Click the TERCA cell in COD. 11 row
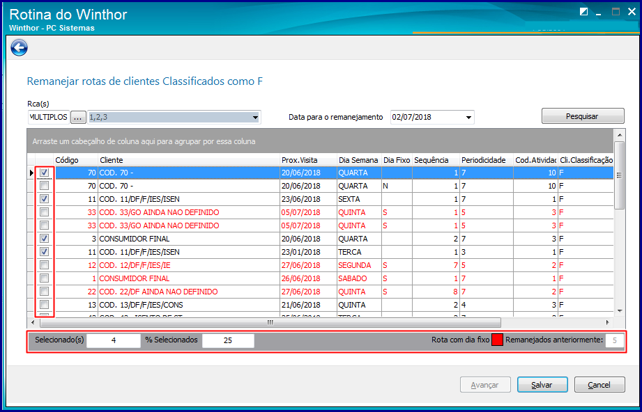642x412 pixels. coord(359,252)
